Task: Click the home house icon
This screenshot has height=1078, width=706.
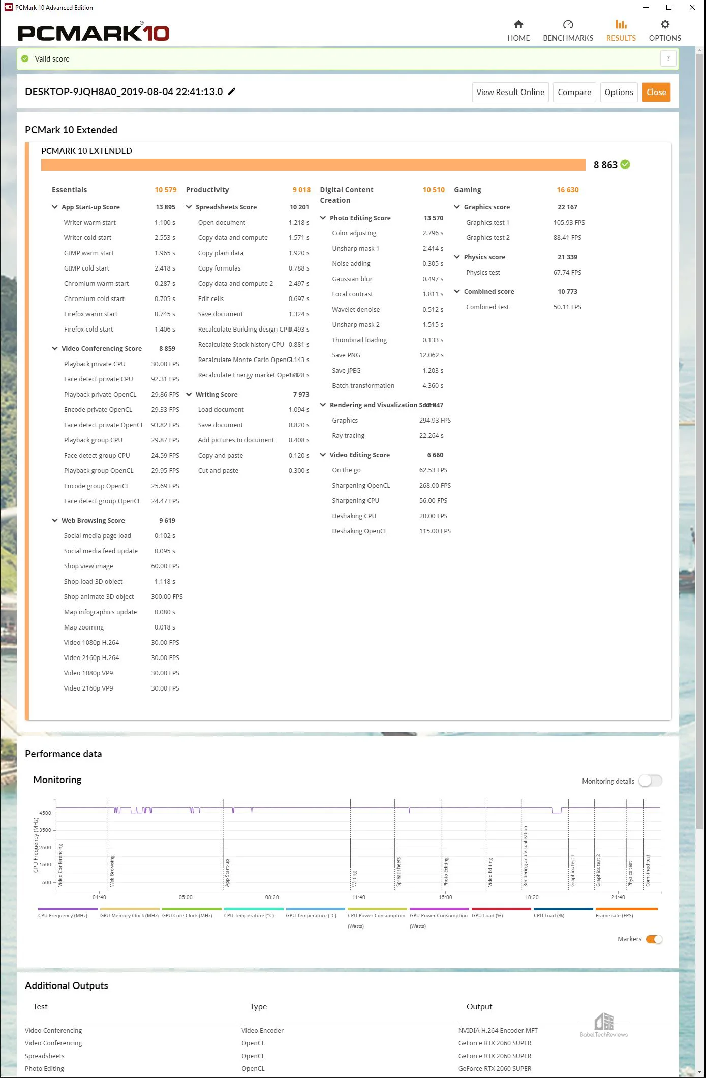Action: 518,24
